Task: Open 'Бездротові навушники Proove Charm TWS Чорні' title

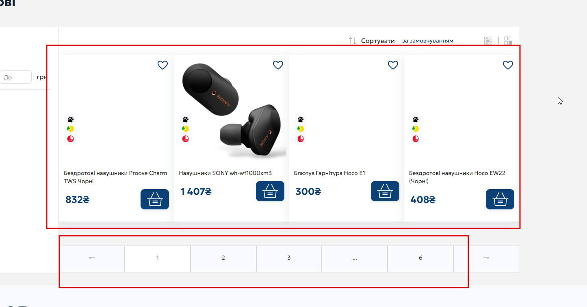Action: [x=115, y=177]
